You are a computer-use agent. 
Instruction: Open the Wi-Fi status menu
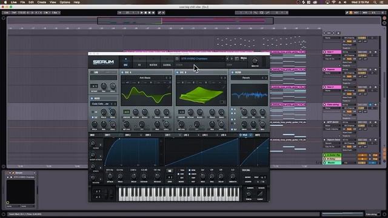333,2
